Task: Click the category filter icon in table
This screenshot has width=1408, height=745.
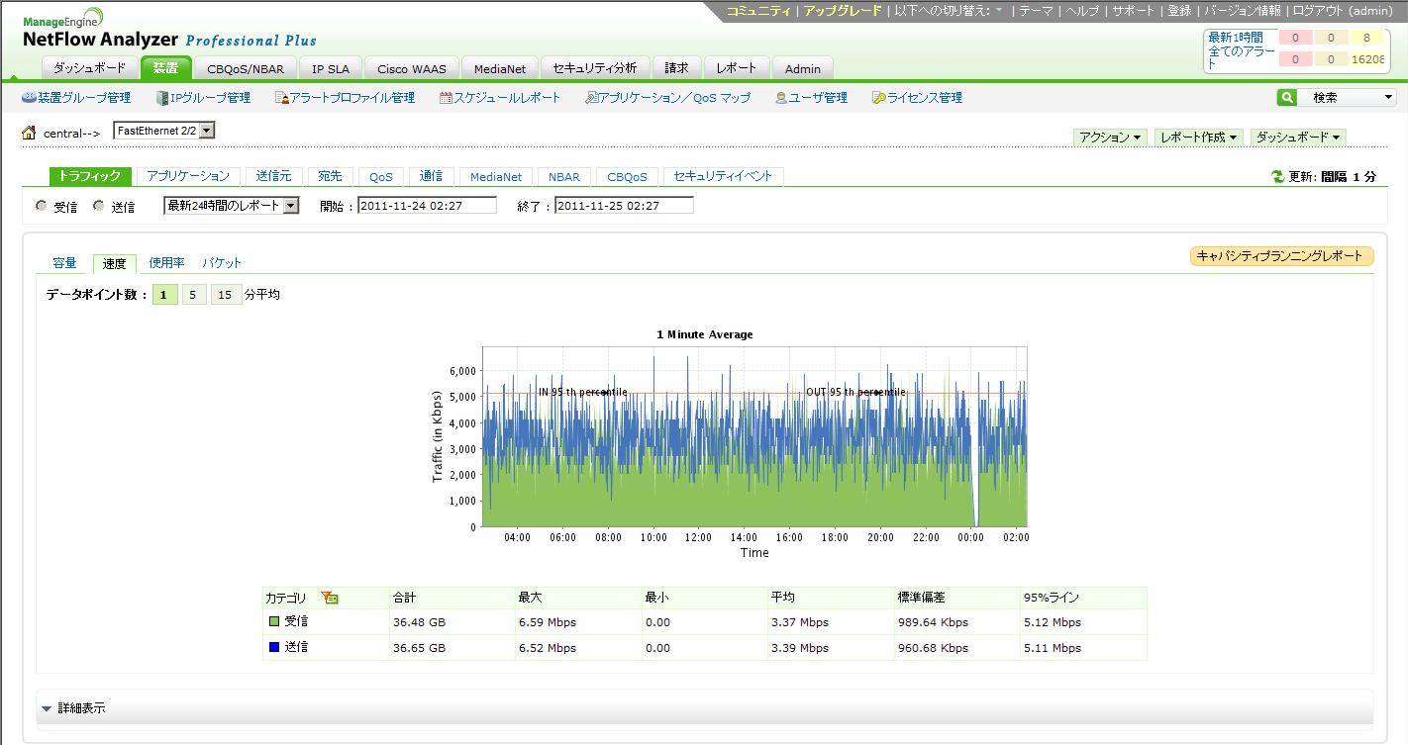Action: click(x=330, y=598)
